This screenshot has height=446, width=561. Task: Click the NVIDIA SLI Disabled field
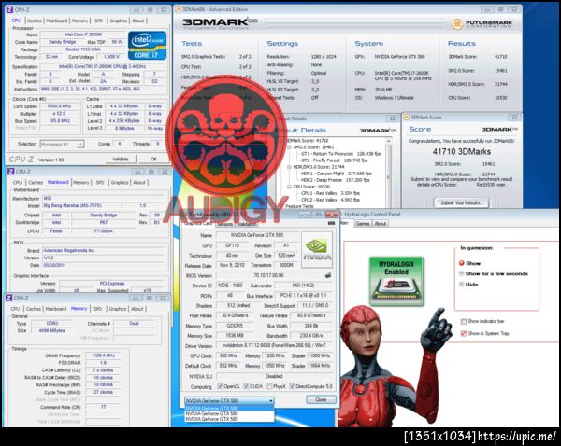274,376
